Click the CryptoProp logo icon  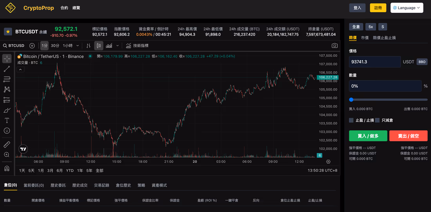pyautogui.click(x=11, y=8)
